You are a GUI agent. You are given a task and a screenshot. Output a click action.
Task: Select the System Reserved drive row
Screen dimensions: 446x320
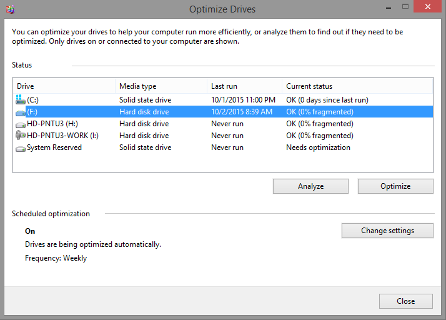click(x=54, y=147)
